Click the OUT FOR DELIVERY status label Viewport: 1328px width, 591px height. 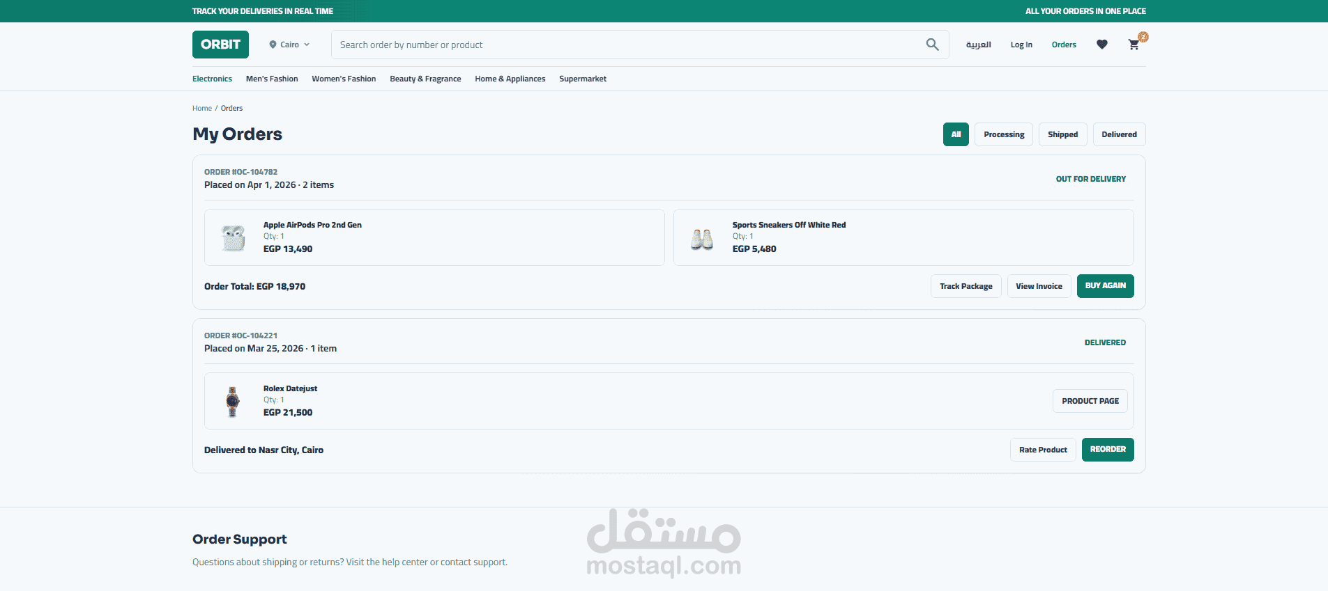tap(1090, 179)
